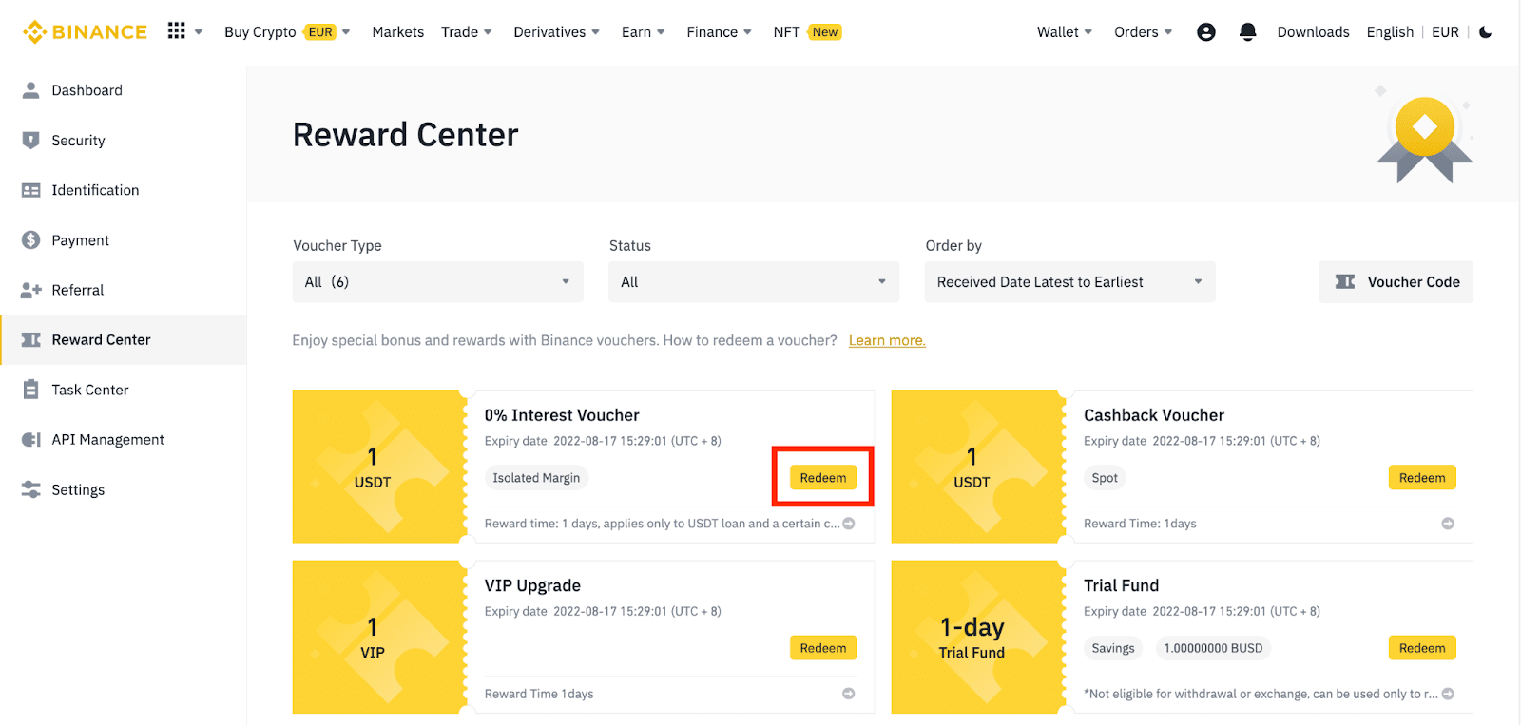Click the Dashboard person icon
This screenshot has width=1521, height=725.
coord(31,90)
